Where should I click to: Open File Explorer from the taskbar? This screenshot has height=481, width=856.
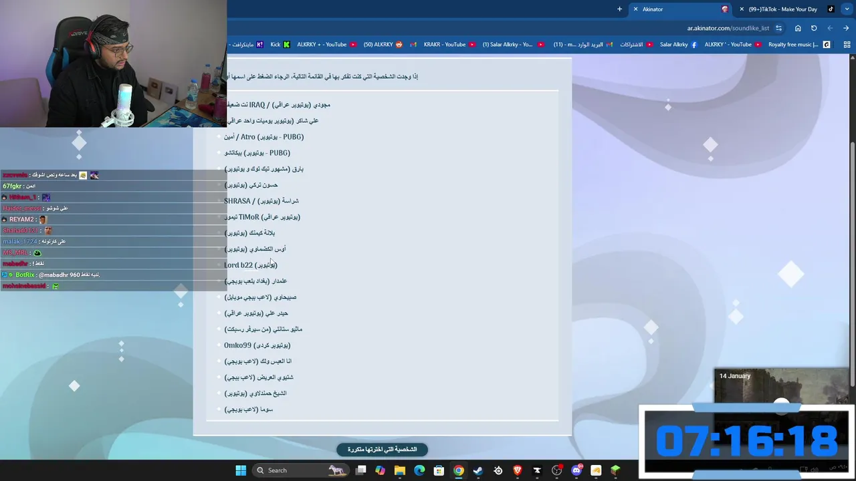click(x=400, y=470)
